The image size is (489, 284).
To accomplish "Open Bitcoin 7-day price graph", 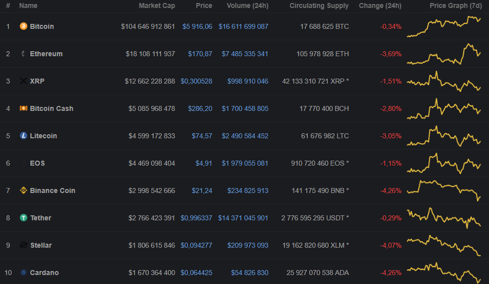I will [x=444, y=26].
